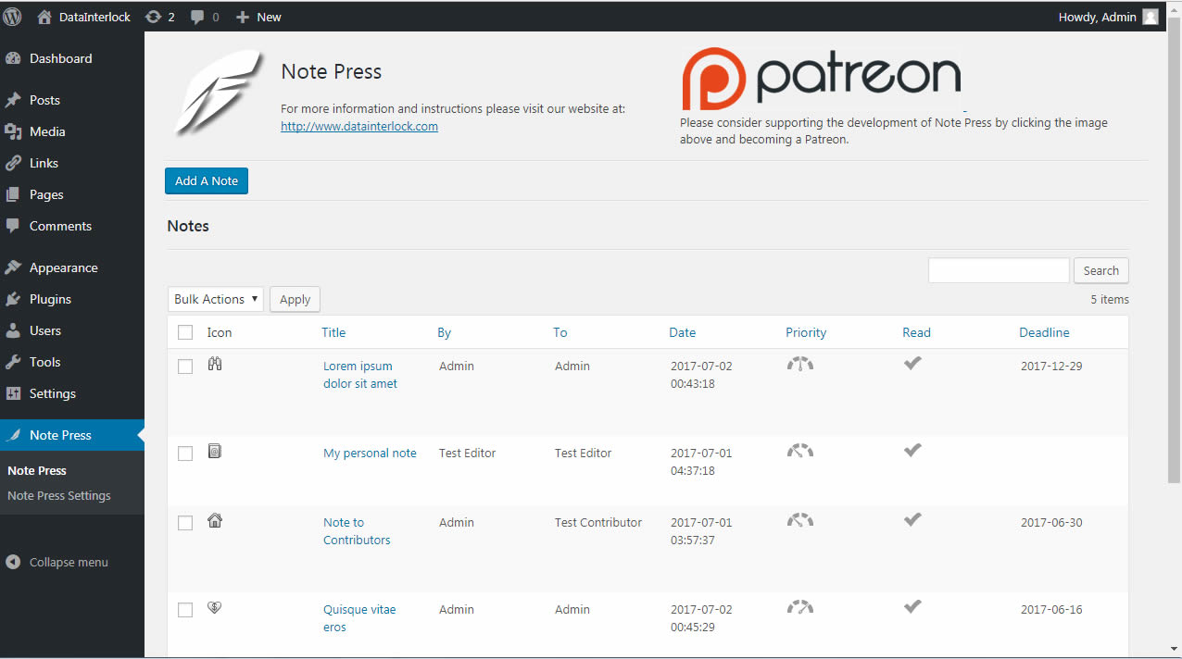Open the Plugins menu label
The width and height of the screenshot is (1182, 659).
(50, 299)
